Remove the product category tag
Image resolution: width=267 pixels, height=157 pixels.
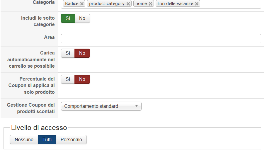point(128,4)
